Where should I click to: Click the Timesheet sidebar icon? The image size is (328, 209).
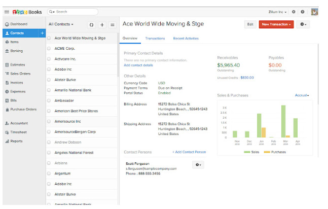tap(7, 132)
